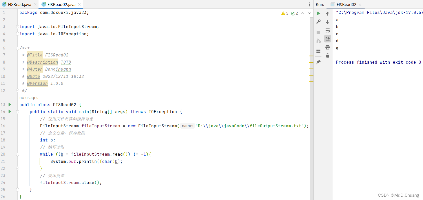Go to previous highlighted error arrow
The image size is (423, 200).
tap(303, 13)
